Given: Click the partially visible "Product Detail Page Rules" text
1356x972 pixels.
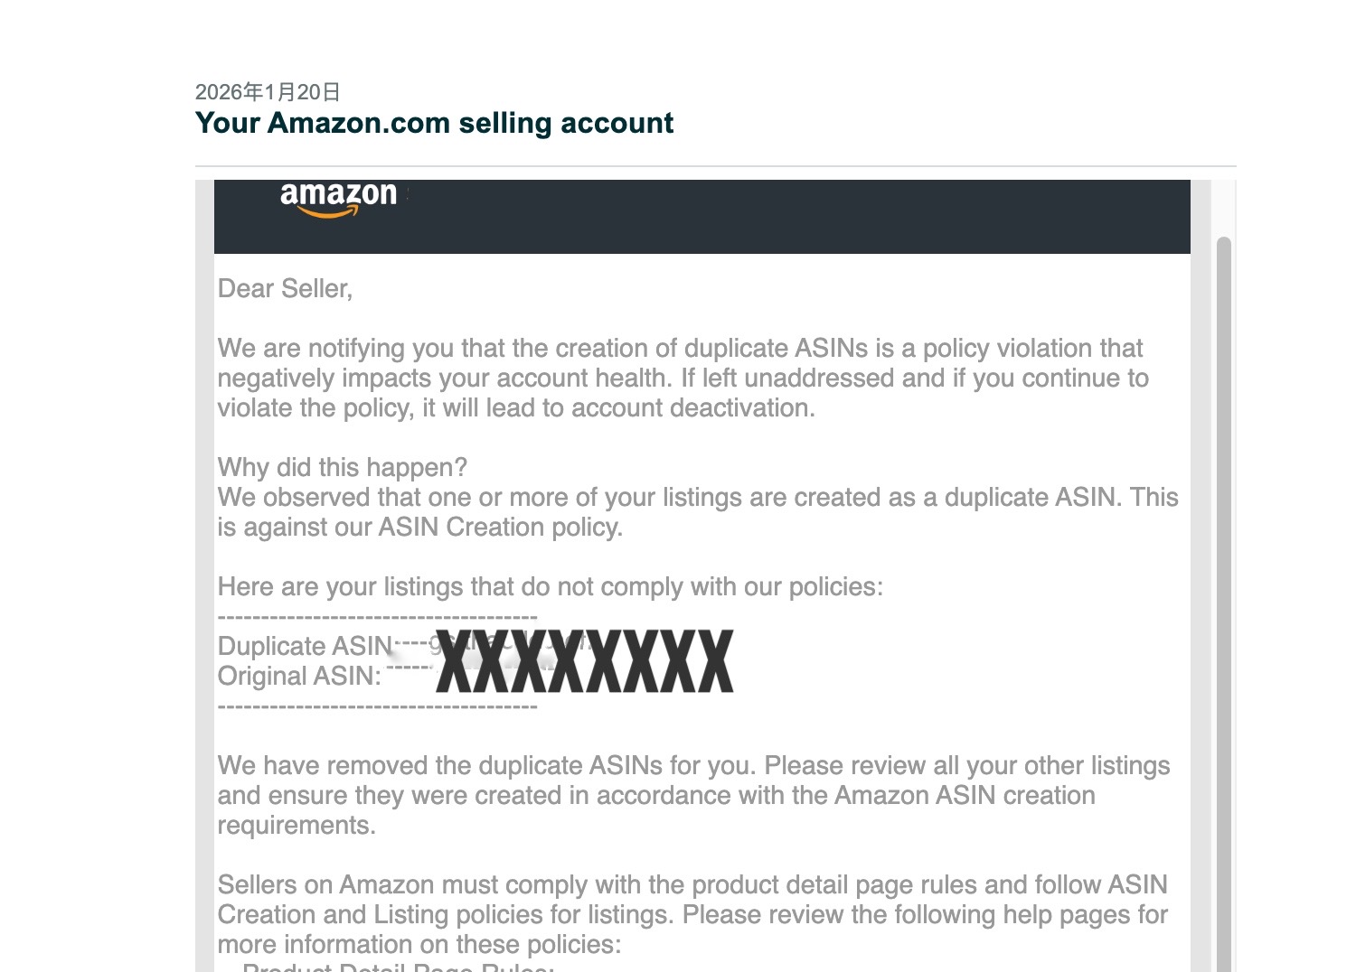Looking at the screenshot, I should [x=398, y=967].
